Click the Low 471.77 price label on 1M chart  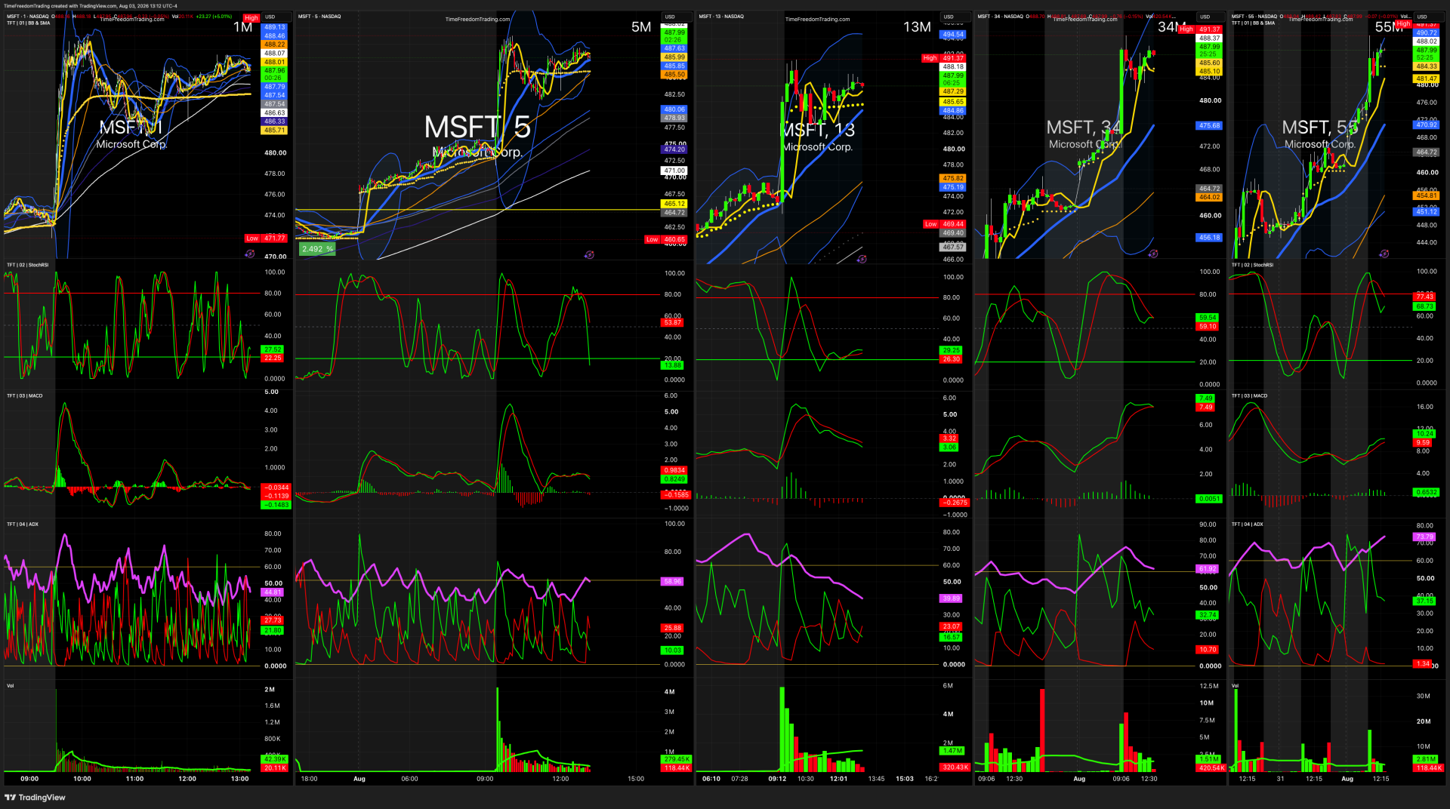tap(267, 238)
